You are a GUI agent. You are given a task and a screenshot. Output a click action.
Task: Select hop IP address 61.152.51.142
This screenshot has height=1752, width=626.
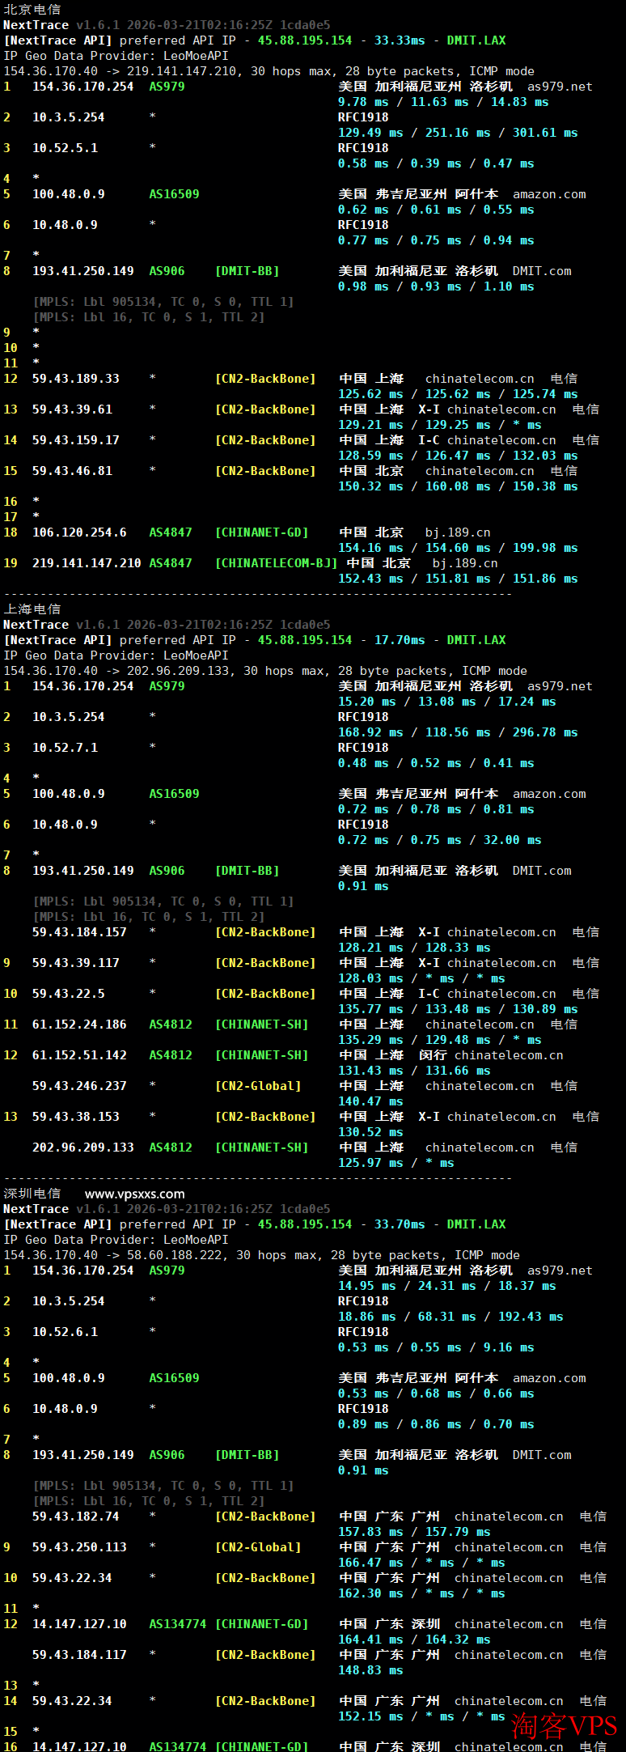[x=79, y=1055]
